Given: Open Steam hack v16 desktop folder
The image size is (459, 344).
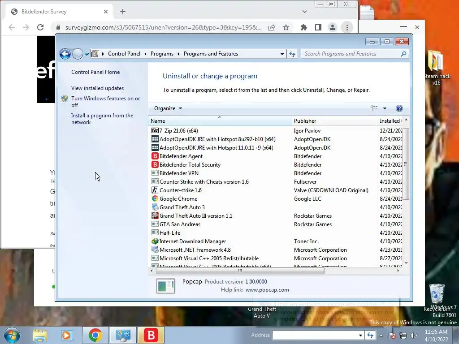Looking at the screenshot, I should pos(436,68).
